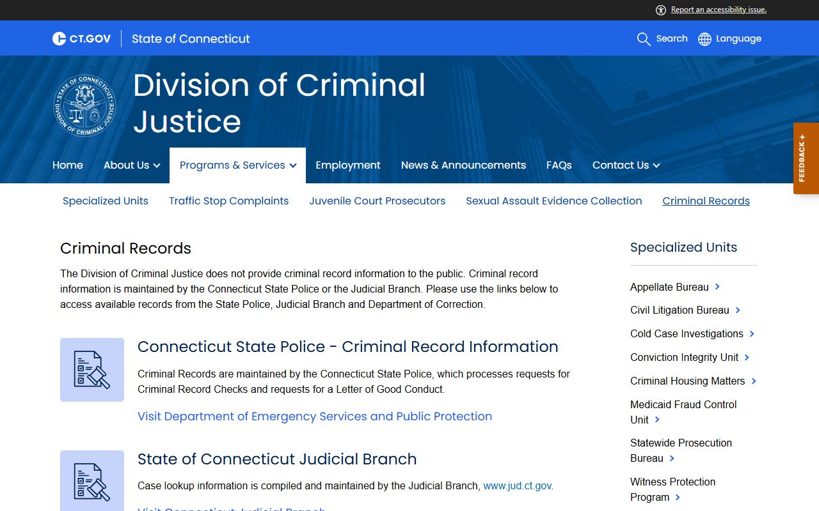
Task: Click the Witness Protection Program chevron
Action: [678, 497]
